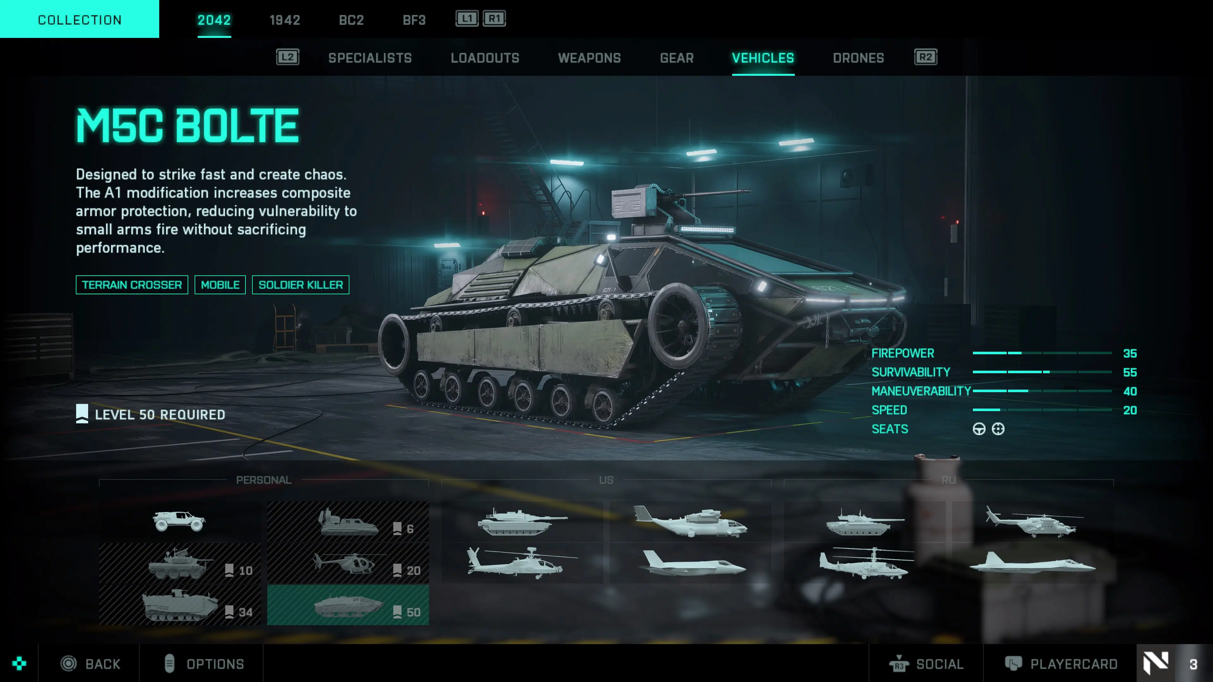Pick the small helicopter level 20
The image size is (1213, 682).
(348, 563)
